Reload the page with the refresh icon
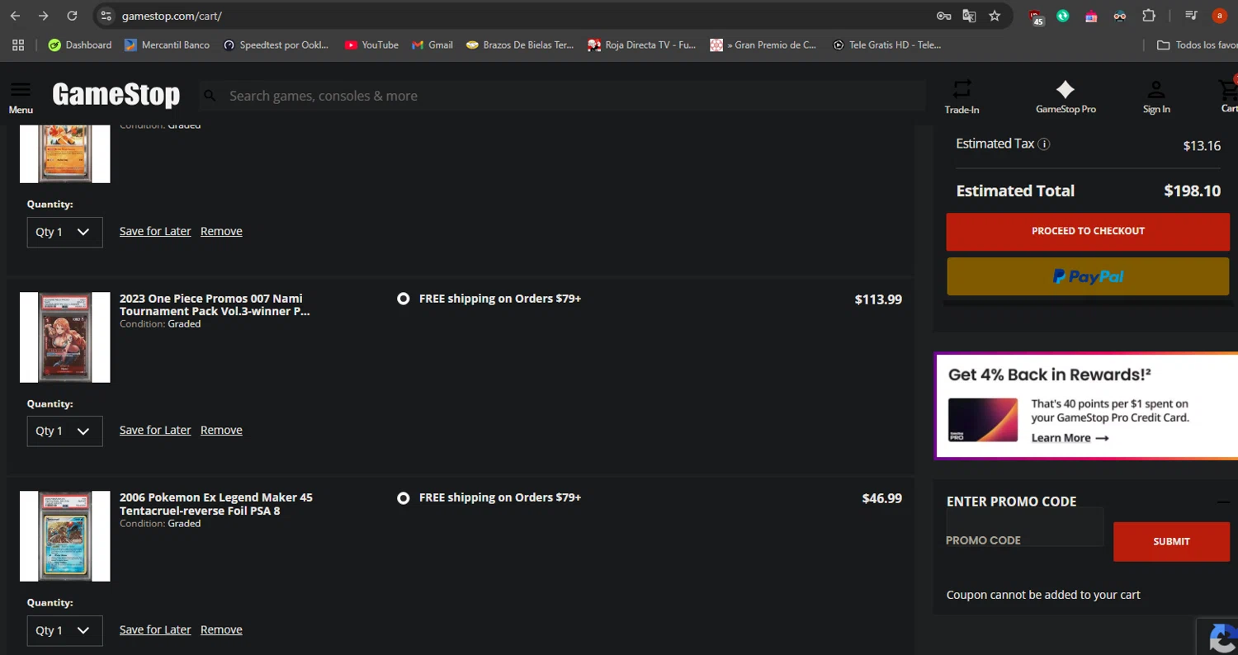Screen dimensions: 1238x655 point(72,16)
